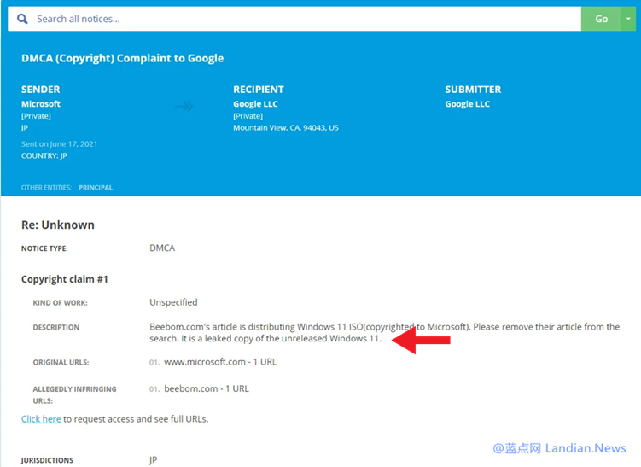Select the 'JURISDICTIONS' label
The width and height of the screenshot is (641, 467).
47,460
